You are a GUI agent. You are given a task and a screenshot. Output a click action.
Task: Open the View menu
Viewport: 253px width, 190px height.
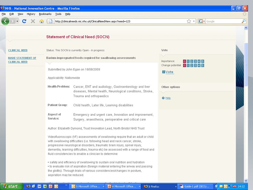(20, 14)
